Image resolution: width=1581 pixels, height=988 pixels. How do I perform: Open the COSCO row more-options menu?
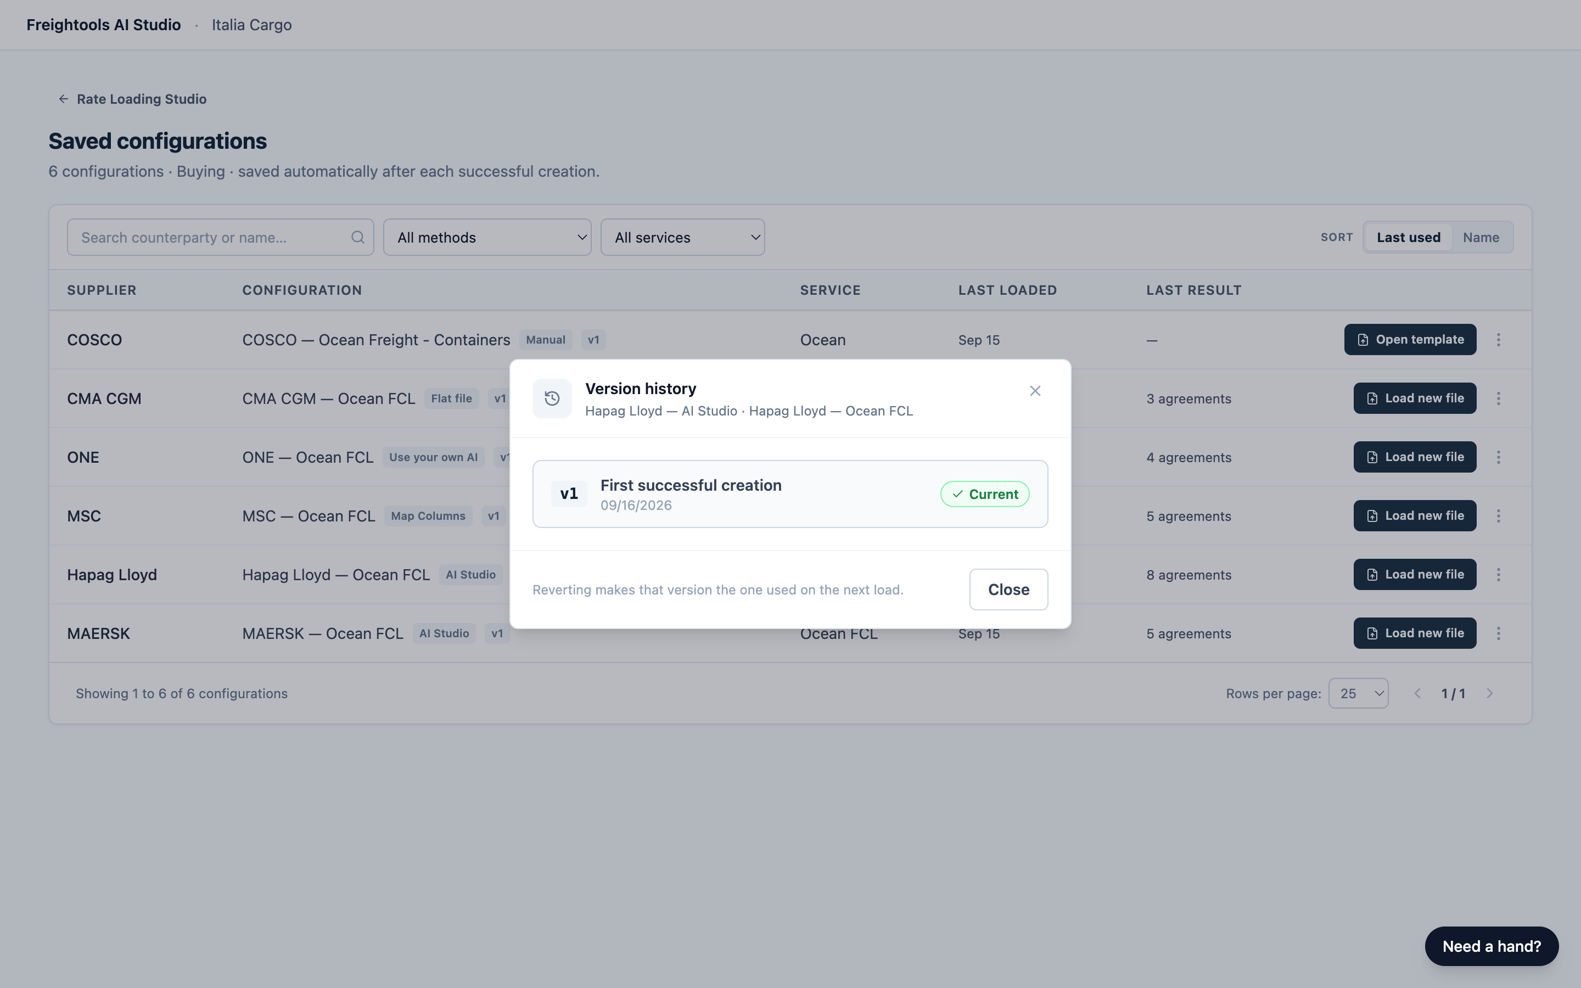(x=1498, y=340)
